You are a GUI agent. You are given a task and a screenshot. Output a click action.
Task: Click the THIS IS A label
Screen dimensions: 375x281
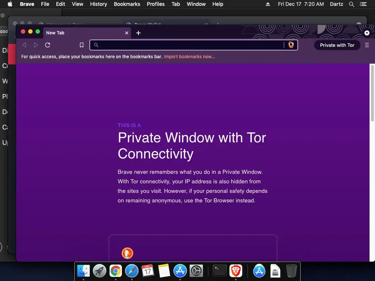click(129, 125)
